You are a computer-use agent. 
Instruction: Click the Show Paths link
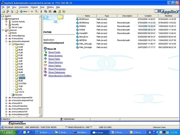[x=54, y=59]
